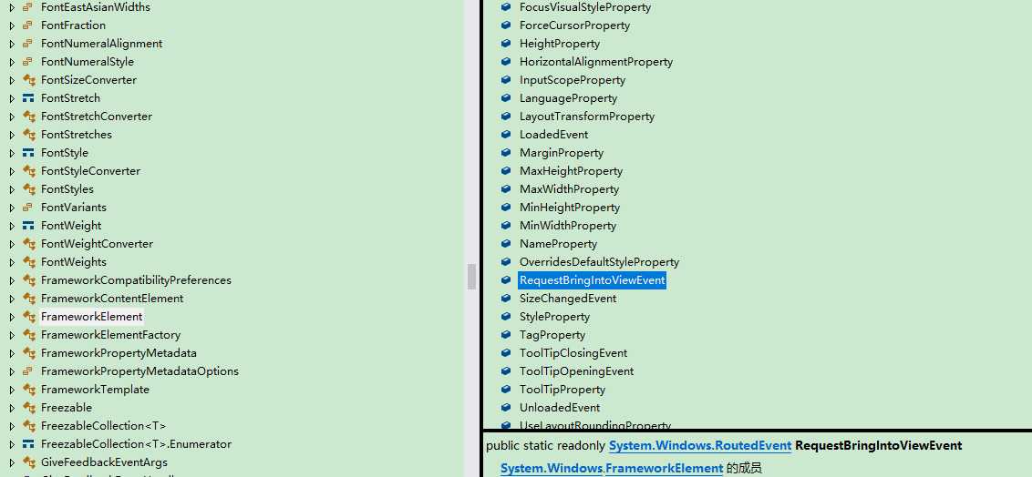The width and height of the screenshot is (1032, 477).
Task: Expand the FontFraction node arrow
Action: (x=12, y=25)
